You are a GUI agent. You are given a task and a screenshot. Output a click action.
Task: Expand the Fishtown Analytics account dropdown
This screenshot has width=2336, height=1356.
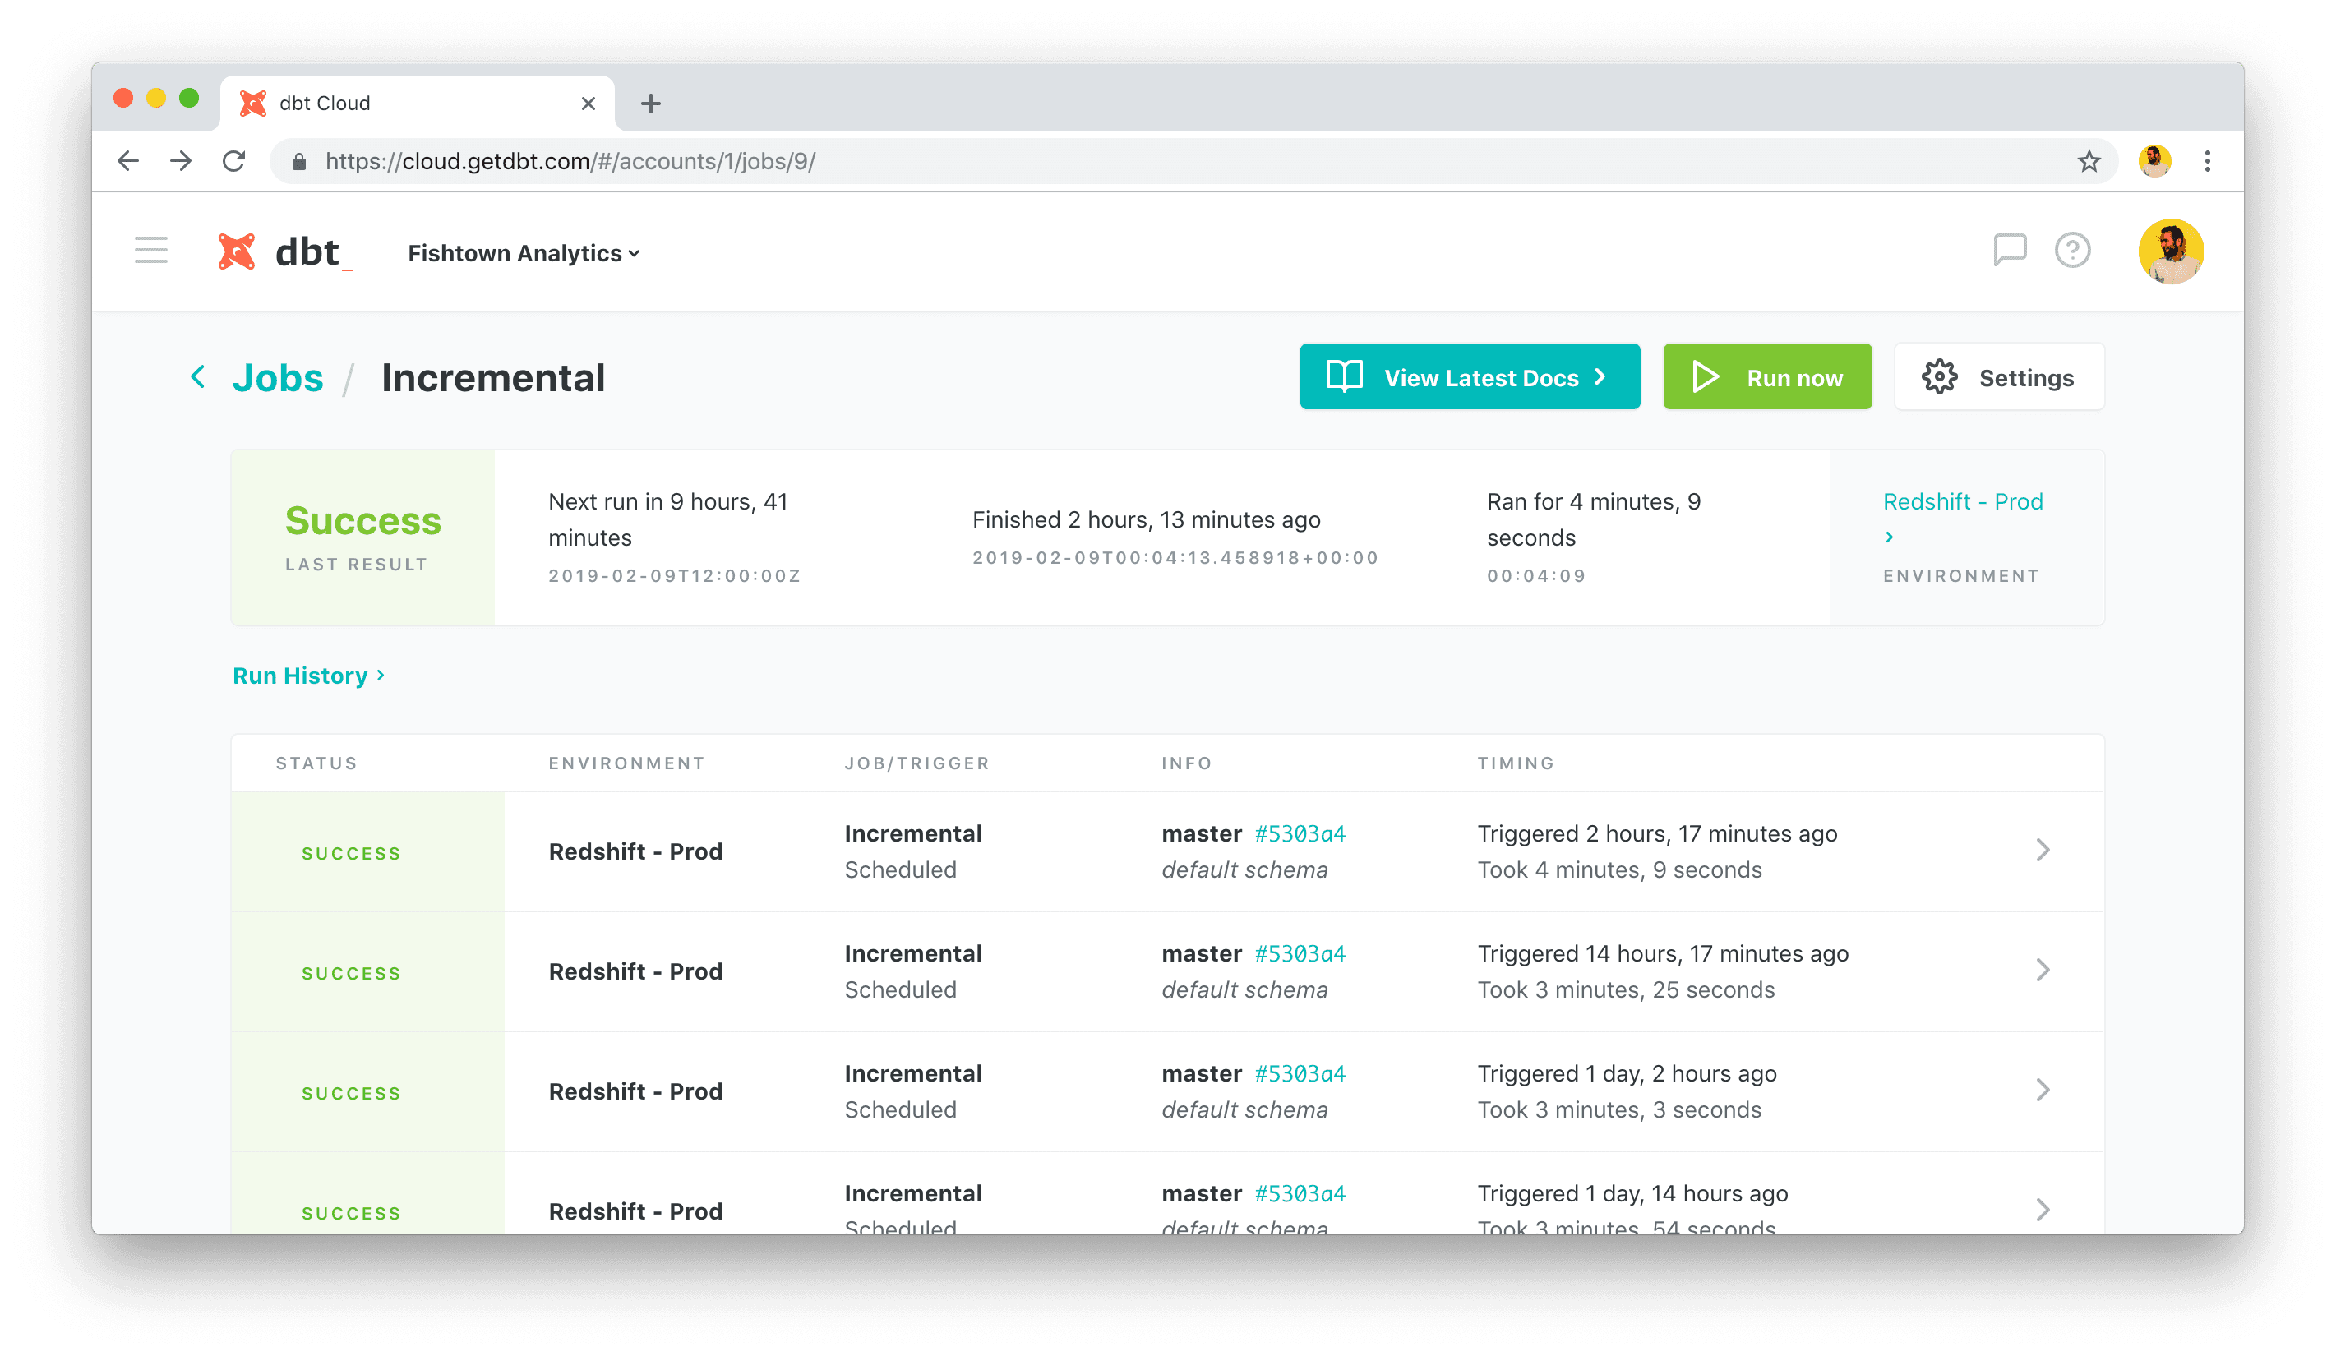524,253
